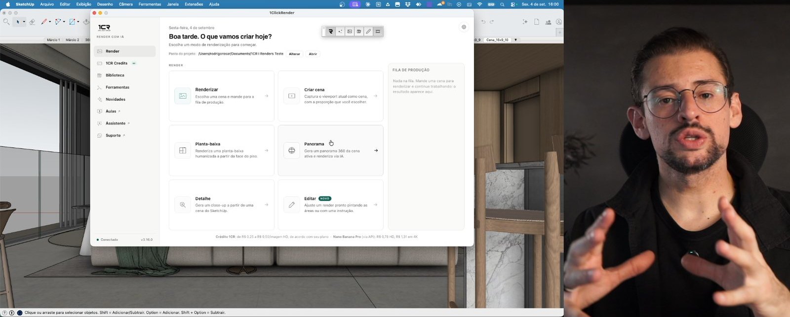Click the Abrir project folder button
The image size is (790, 317).
coord(313,54)
